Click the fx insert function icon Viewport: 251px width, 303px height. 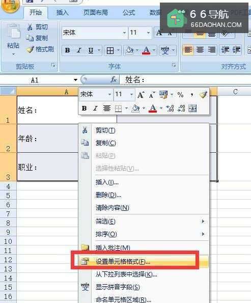pos(114,79)
